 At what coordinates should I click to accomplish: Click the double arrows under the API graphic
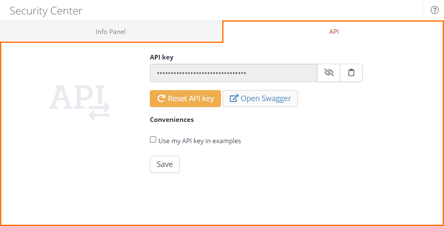[x=99, y=111]
